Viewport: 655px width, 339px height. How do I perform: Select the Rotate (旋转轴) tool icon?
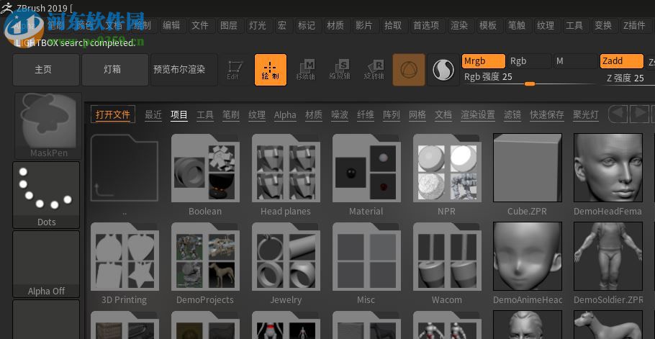(374, 70)
